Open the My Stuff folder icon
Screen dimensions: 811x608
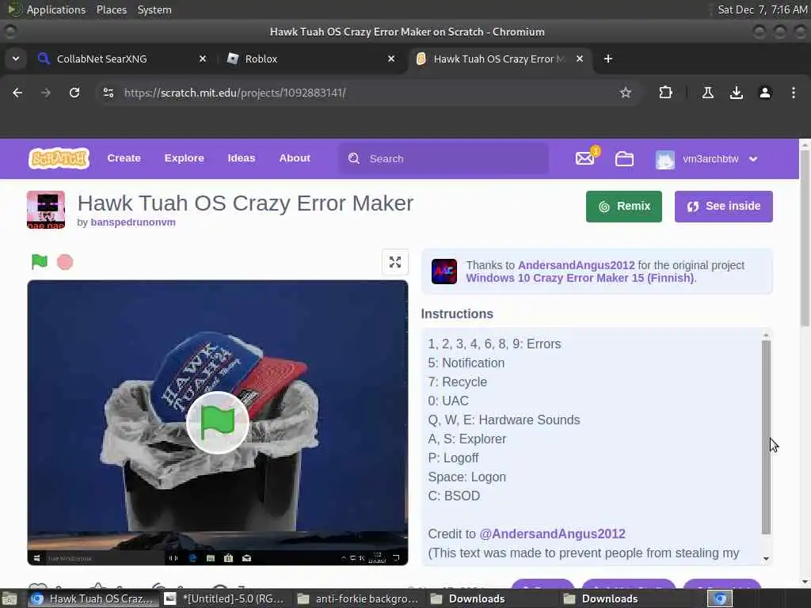pyautogui.click(x=624, y=158)
